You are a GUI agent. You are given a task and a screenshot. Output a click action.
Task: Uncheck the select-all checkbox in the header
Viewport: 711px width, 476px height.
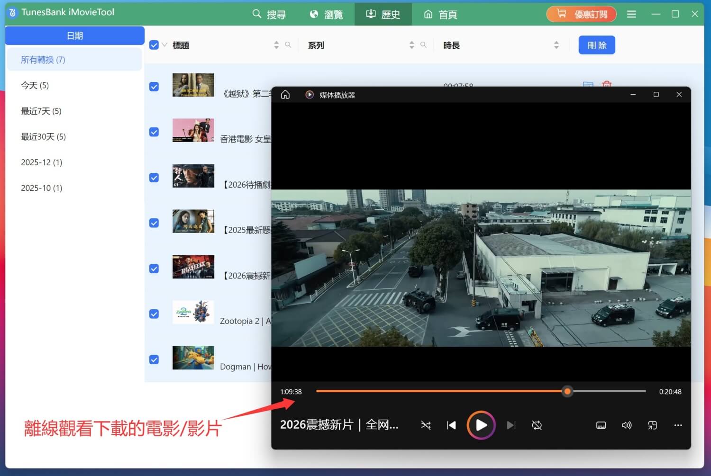point(154,45)
